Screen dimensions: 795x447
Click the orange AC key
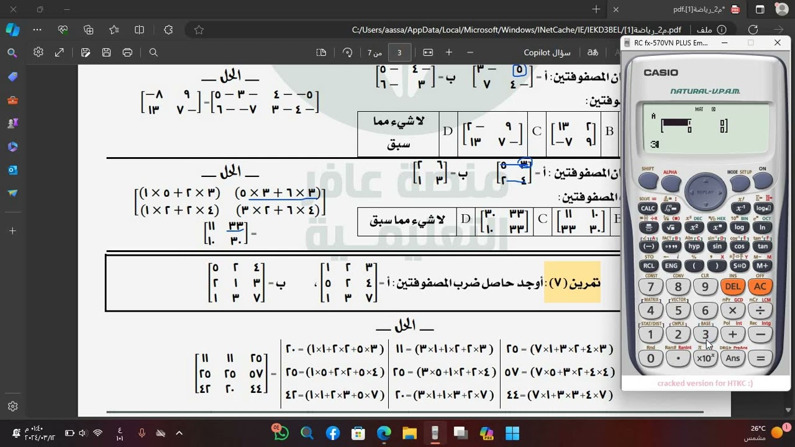pyautogui.click(x=760, y=286)
